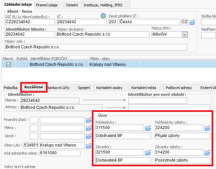Image resolution: width=216 pixels, height=169 pixels.
Task: Open folder lookup for Měna
Action: (x=89, y=128)
